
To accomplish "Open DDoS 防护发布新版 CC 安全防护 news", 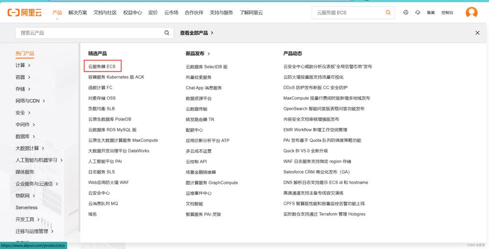I will 316,88.
